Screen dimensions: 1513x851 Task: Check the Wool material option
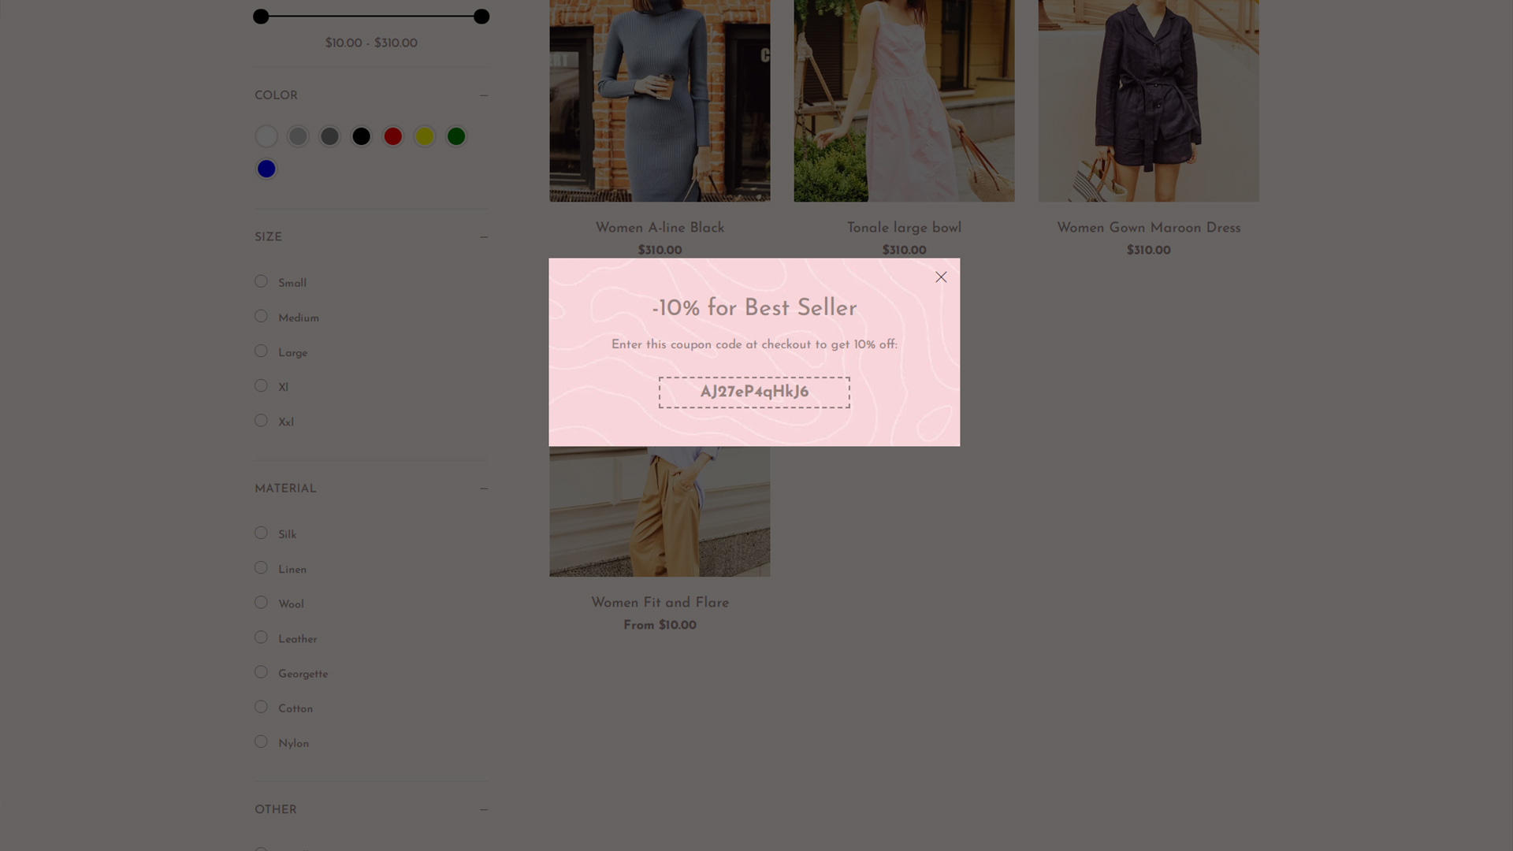point(261,602)
